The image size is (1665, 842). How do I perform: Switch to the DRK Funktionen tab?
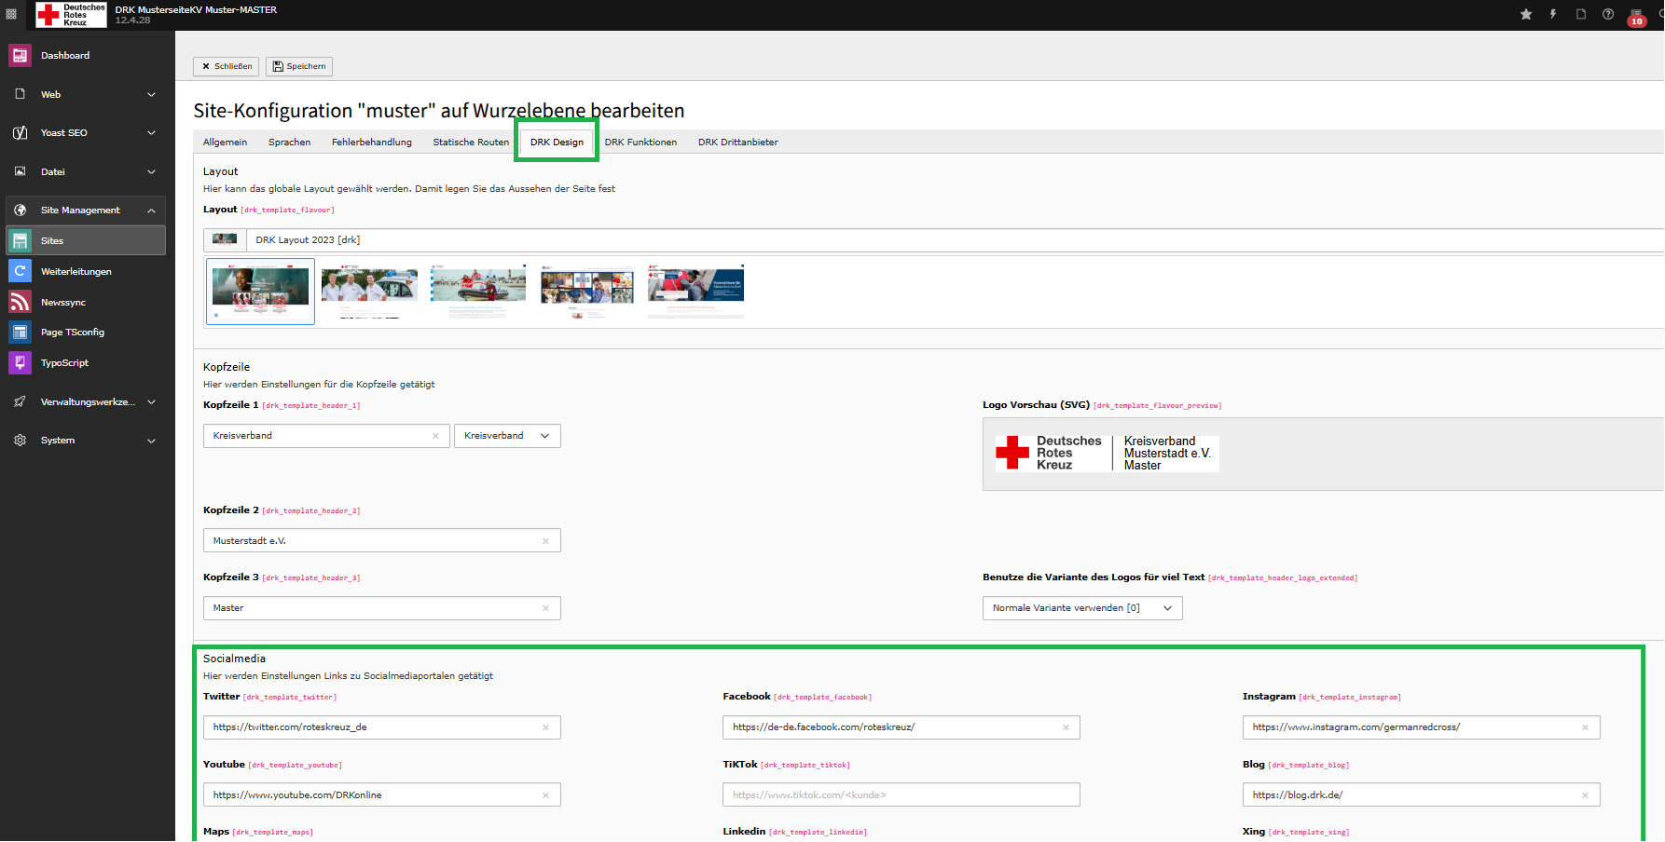pos(640,143)
